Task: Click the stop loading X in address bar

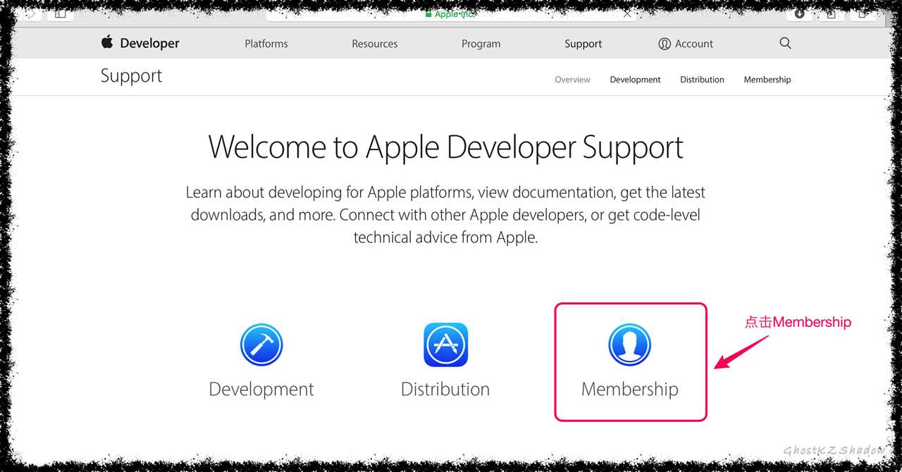Action: (x=627, y=13)
